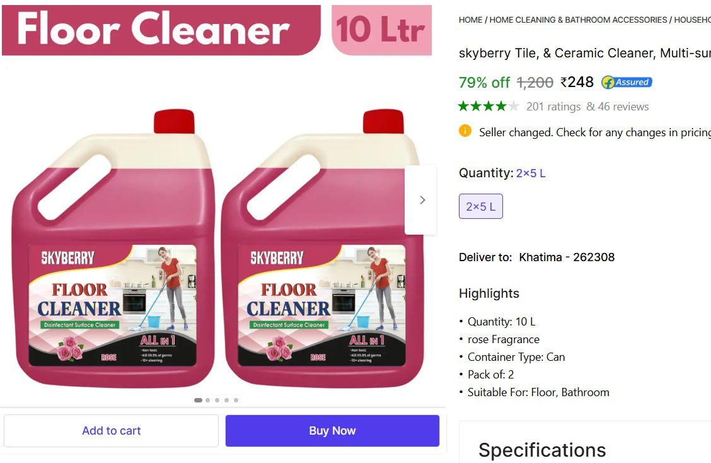Click the skyberry product title
This screenshot has width=711, height=463.
[x=585, y=53]
